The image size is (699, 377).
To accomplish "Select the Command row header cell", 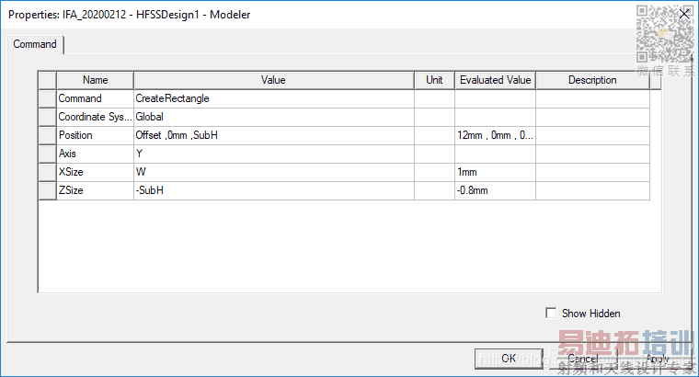I will [x=47, y=98].
